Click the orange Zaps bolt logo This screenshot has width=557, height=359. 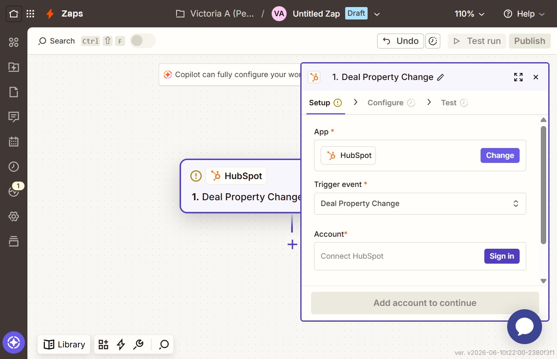pyautogui.click(x=50, y=14)
